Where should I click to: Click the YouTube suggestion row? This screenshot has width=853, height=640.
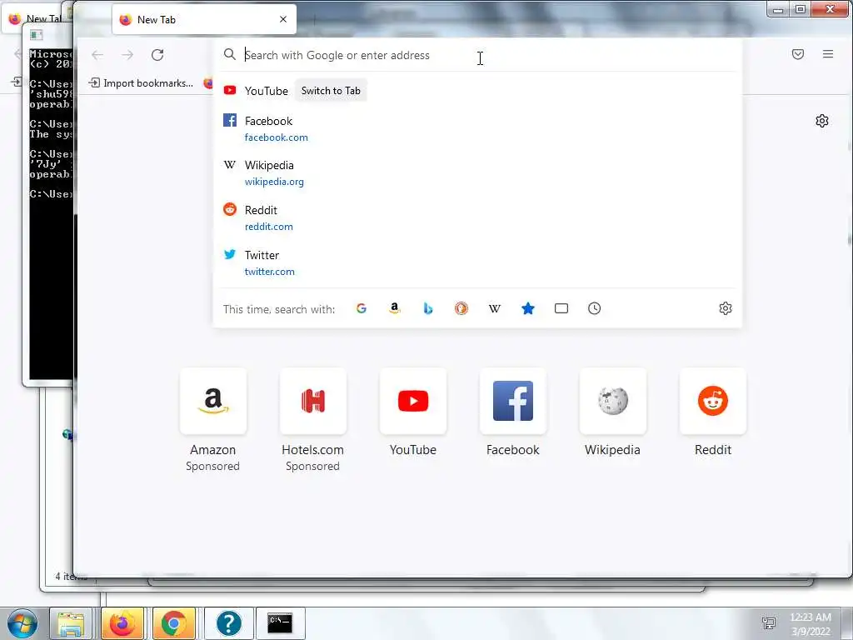coord(477,91)
